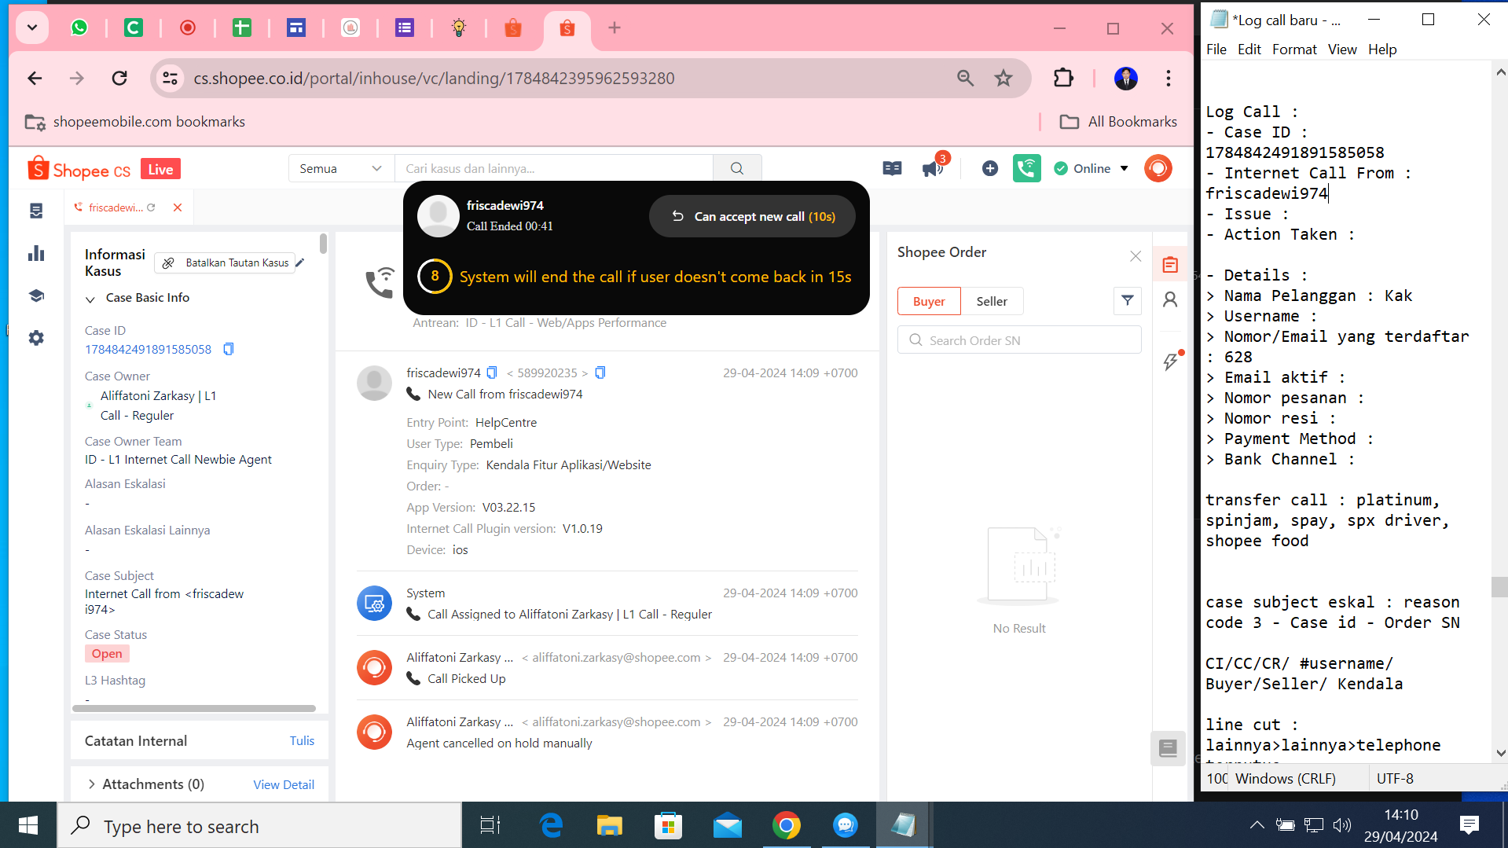Click View Detail for attachments
The height and width of the screenshot is (848, 1508).
[284, 784]
